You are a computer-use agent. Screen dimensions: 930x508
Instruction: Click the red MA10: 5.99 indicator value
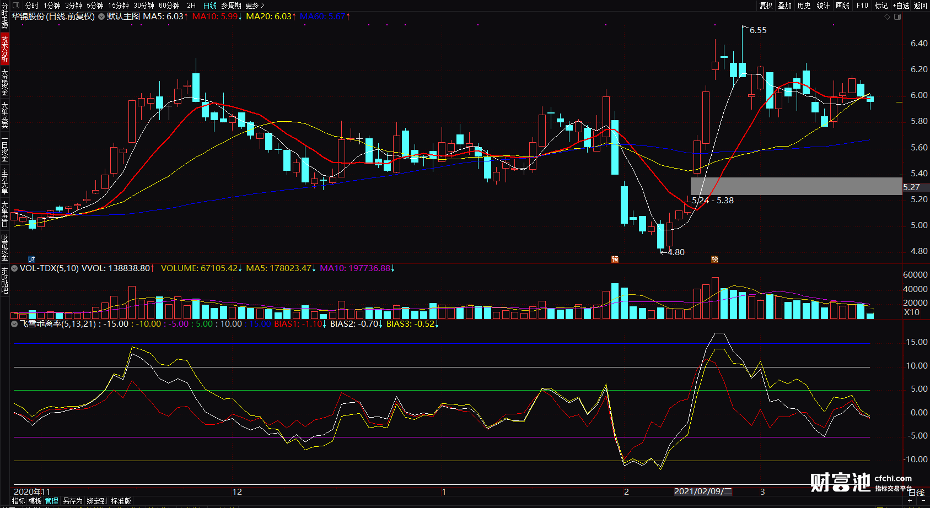point(217,17)
